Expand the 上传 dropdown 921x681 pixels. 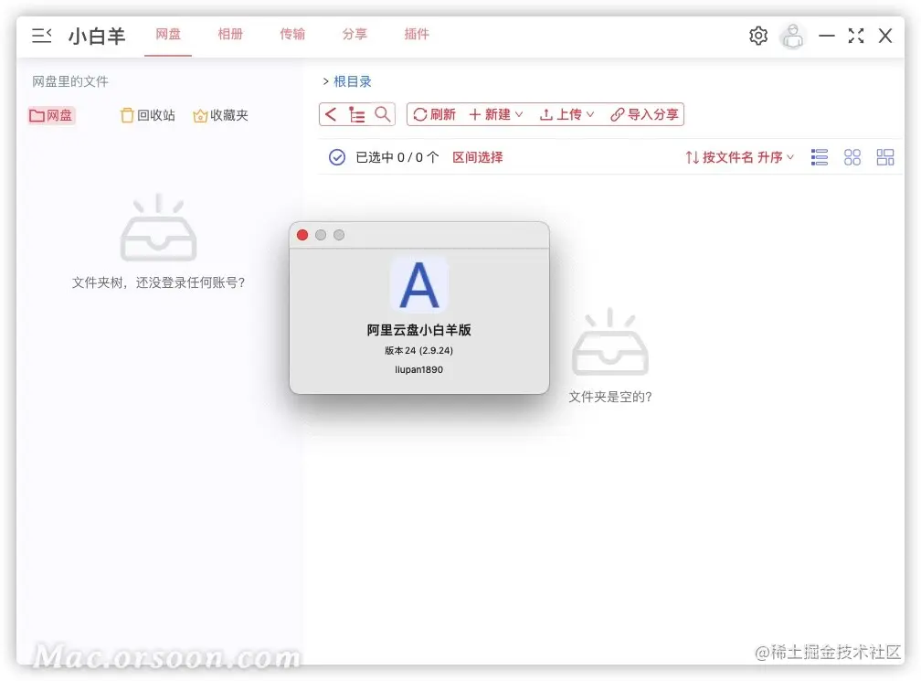coord(566,114)
